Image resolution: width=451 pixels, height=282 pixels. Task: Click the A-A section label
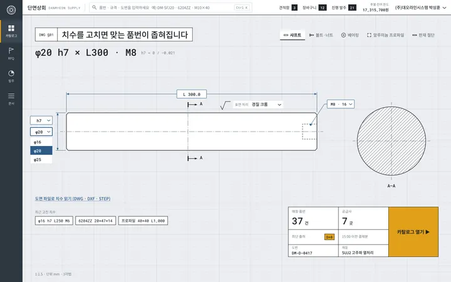(391, 186)
